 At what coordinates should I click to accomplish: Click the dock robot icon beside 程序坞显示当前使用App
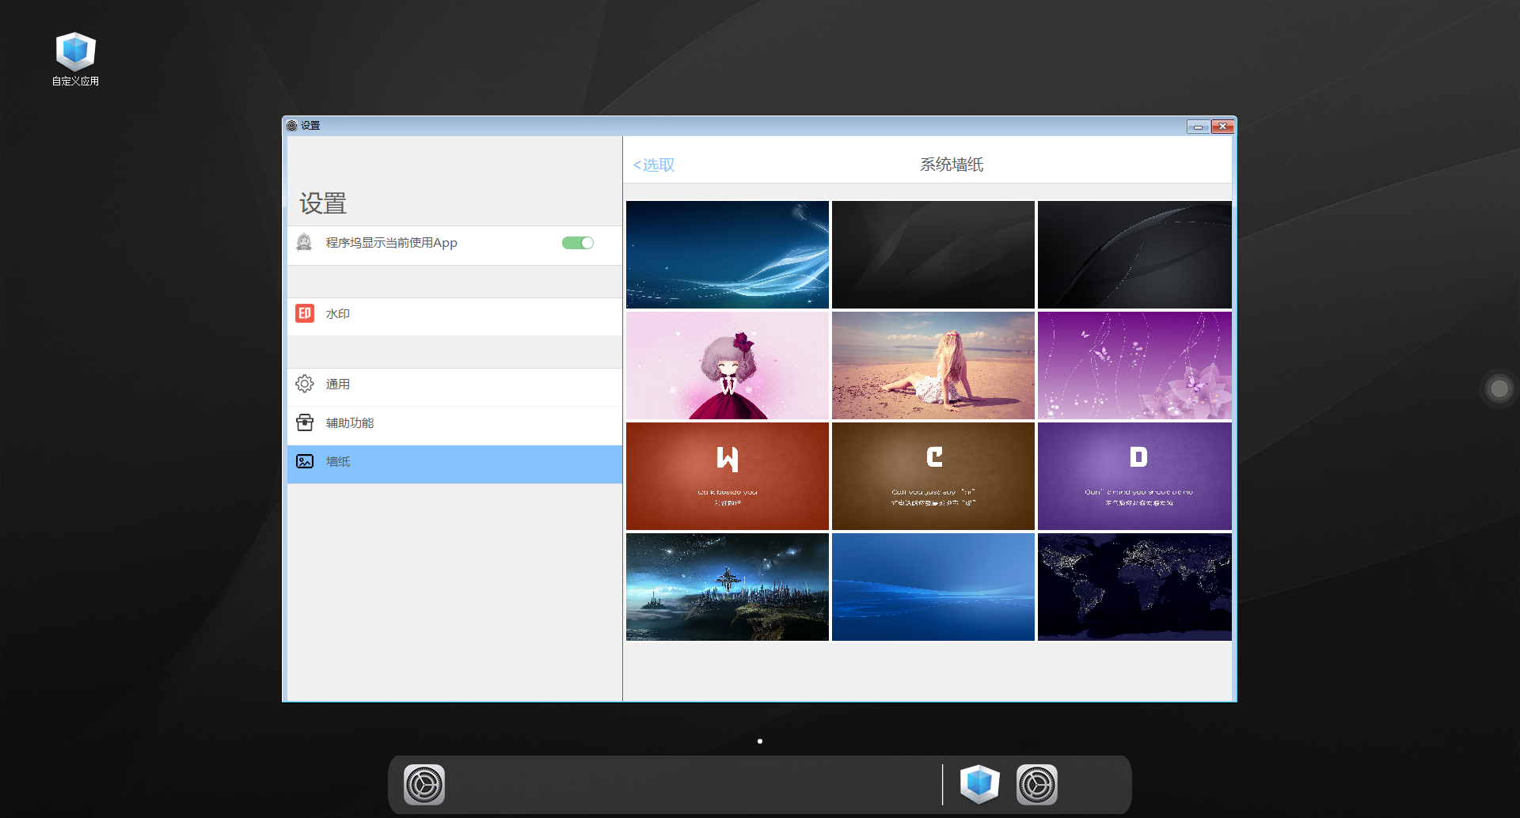pos(304,242)
